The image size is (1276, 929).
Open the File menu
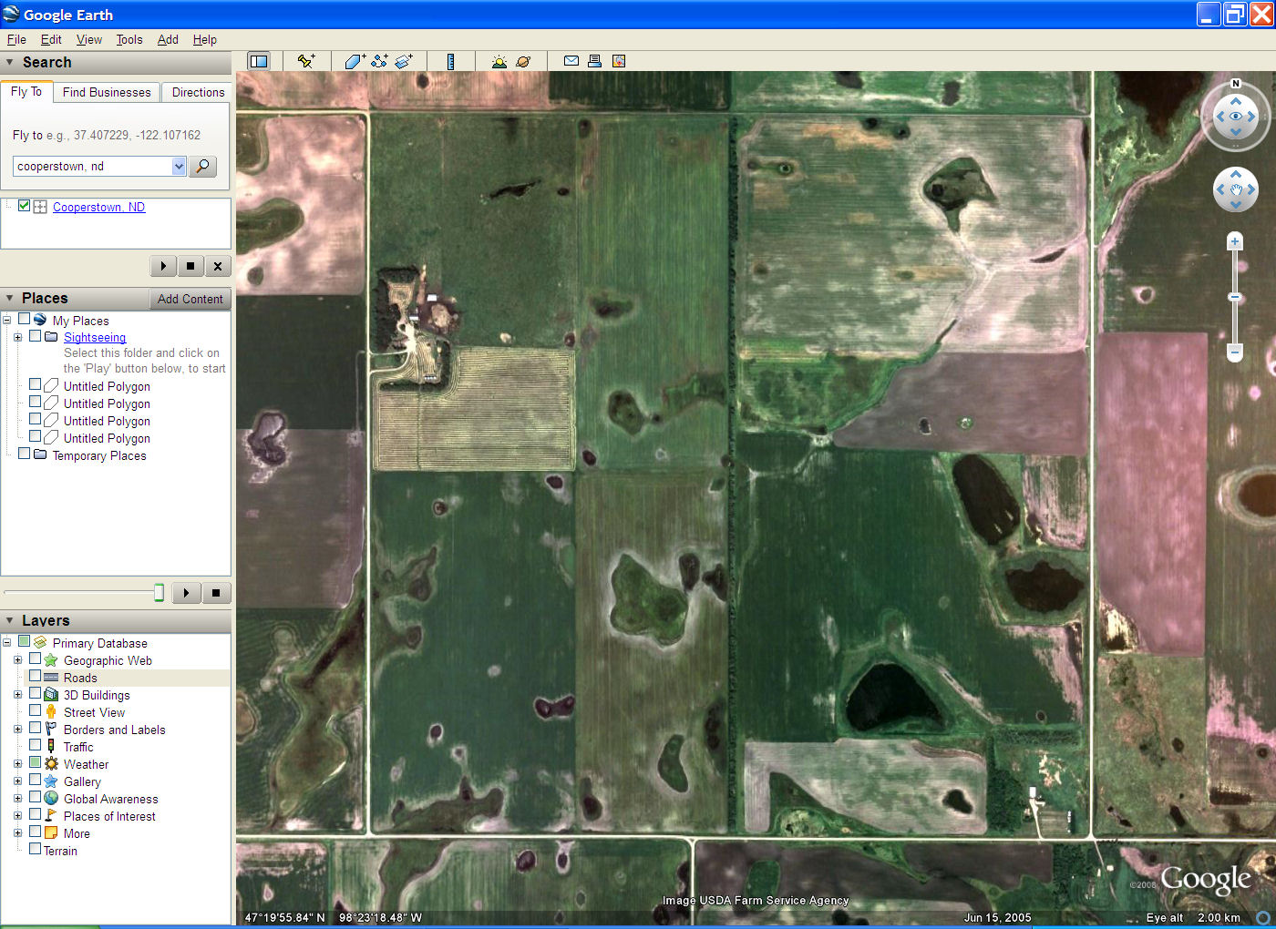[x=16, y=40]
